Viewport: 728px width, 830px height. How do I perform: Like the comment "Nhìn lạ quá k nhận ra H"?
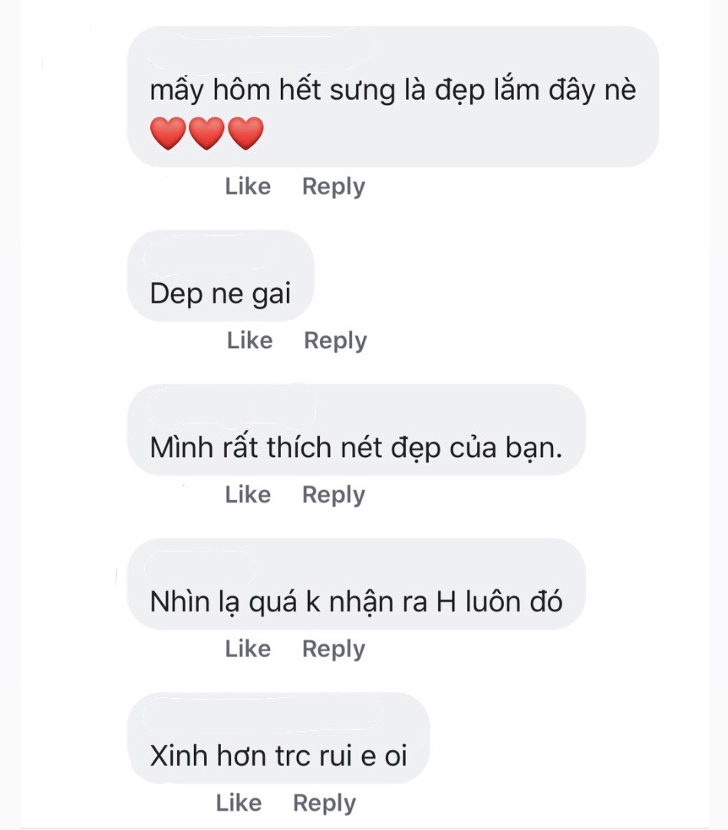click(x=247, y=649)
